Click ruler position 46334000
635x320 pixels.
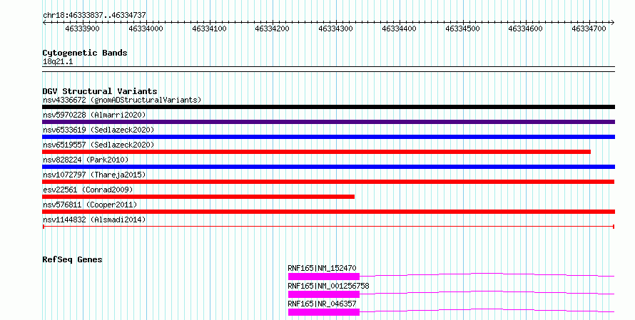(x=146, y=29)
